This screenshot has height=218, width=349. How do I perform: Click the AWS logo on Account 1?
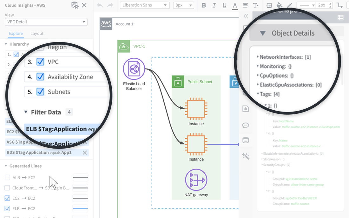(106, 24)
